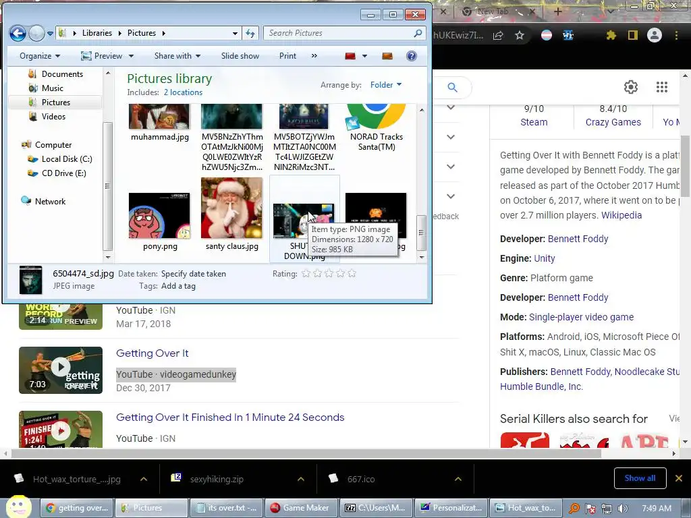Screen dimensions: 691x518
Task: Click the share page icon in Chrome
Action: (498, 35)
